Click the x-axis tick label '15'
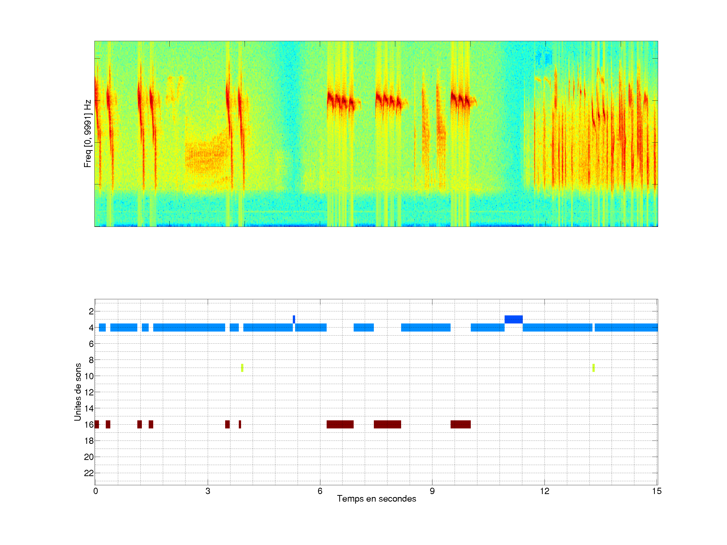Image resolution: width=727 pixels, height=545 pixels. (x=657, y=491)
